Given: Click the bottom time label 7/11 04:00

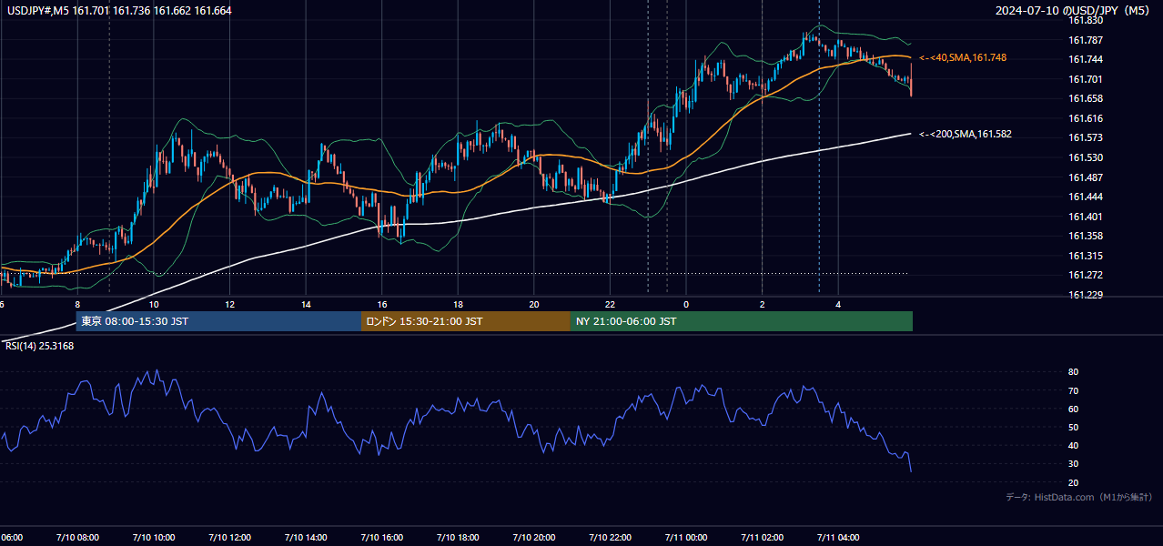Looking at the screenshot, I should [838, 537].
